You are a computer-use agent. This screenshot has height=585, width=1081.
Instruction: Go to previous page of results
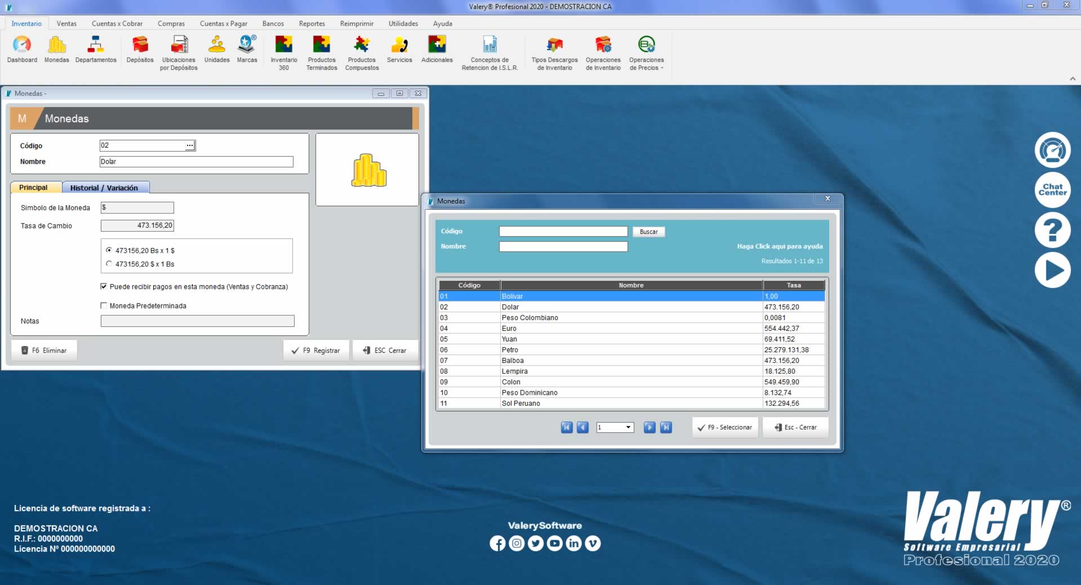click(583, 427)
